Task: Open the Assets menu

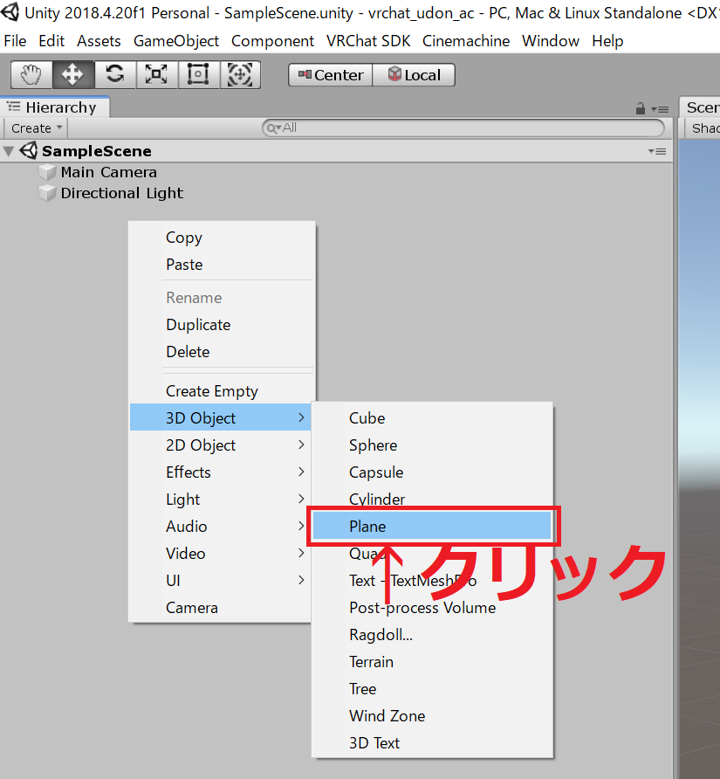Action: click(99, 41)
